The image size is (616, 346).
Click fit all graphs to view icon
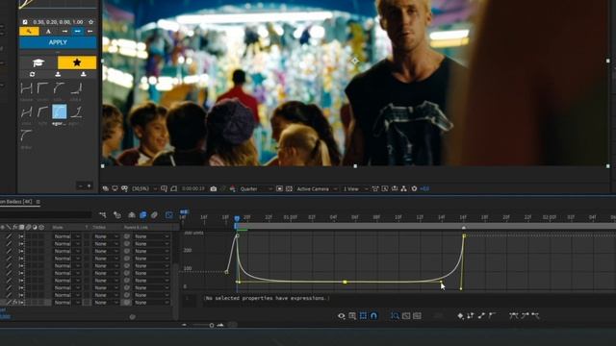pyautogui.click(x=417, y=316)
